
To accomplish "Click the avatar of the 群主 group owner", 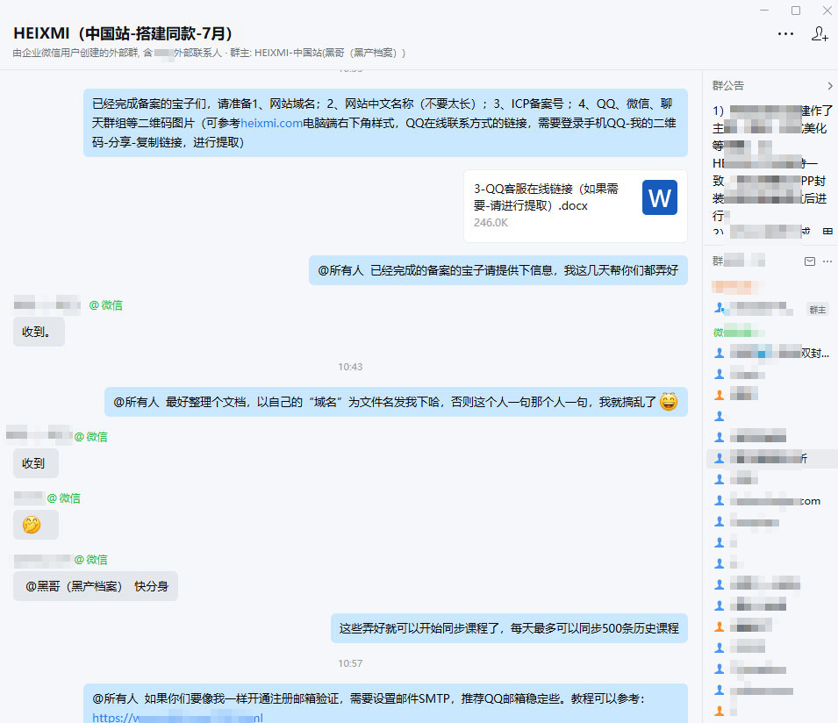I will point(720,310).
